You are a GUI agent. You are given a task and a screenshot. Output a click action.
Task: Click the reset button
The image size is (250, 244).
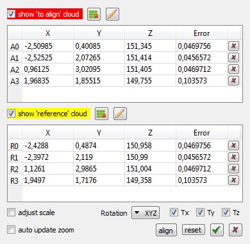coord(194,230)
